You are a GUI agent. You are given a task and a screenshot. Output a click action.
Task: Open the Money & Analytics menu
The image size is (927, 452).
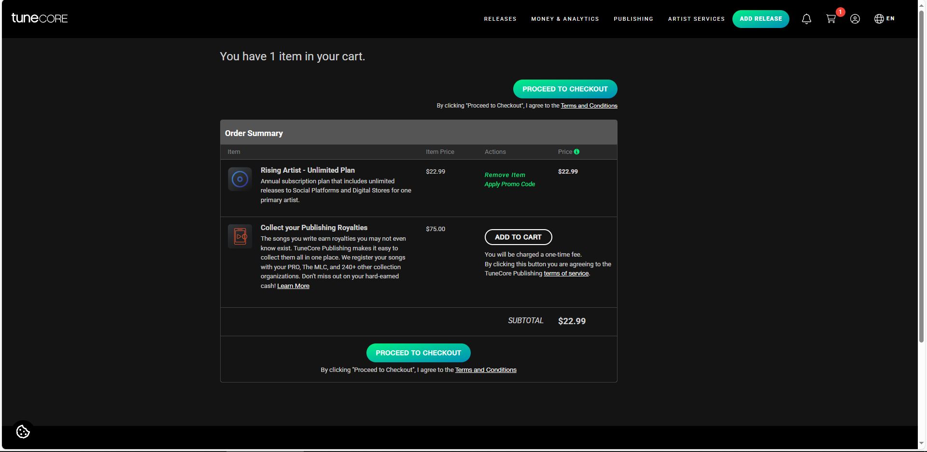(565, 19)
